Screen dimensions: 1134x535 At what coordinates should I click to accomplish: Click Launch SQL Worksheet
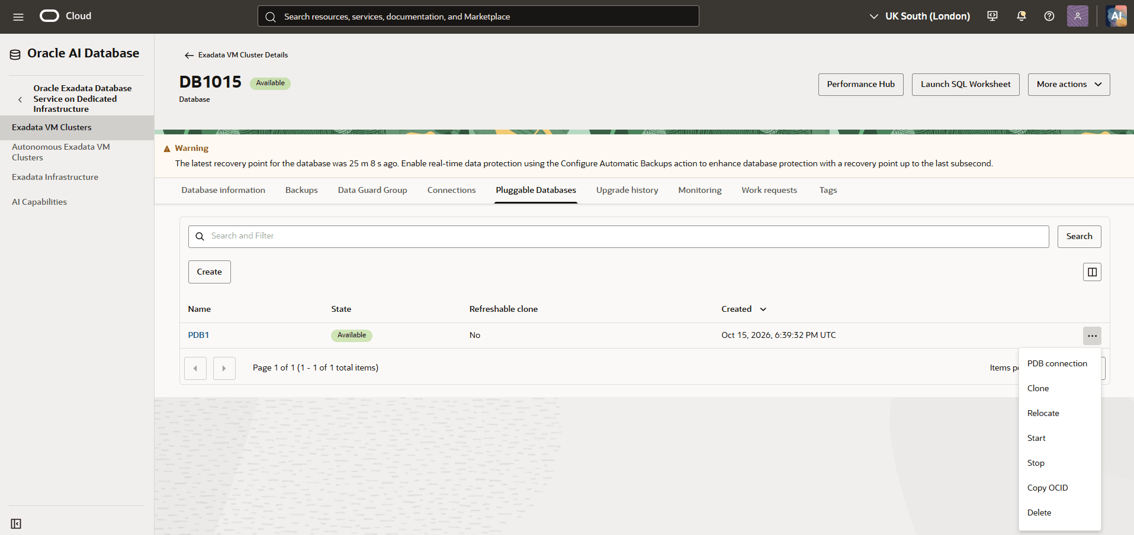(966, 85)
